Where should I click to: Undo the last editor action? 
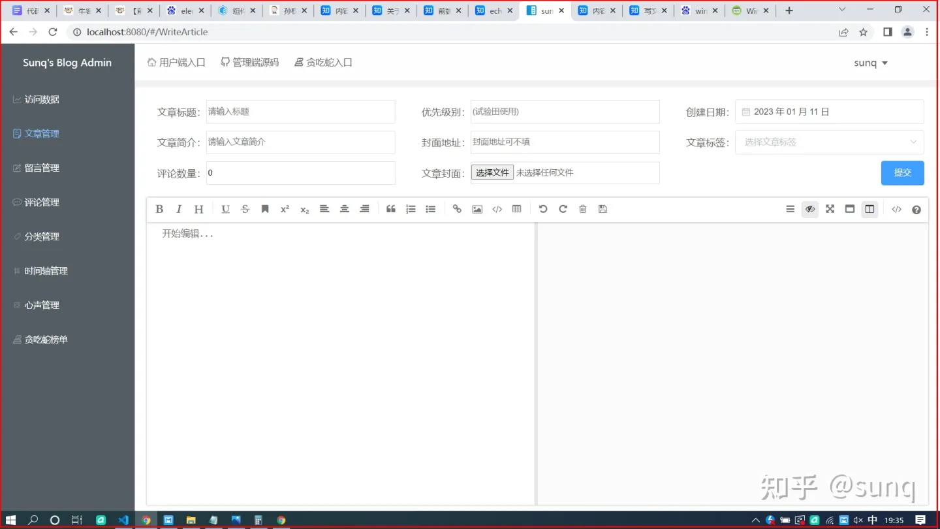(x=543, y=209)
